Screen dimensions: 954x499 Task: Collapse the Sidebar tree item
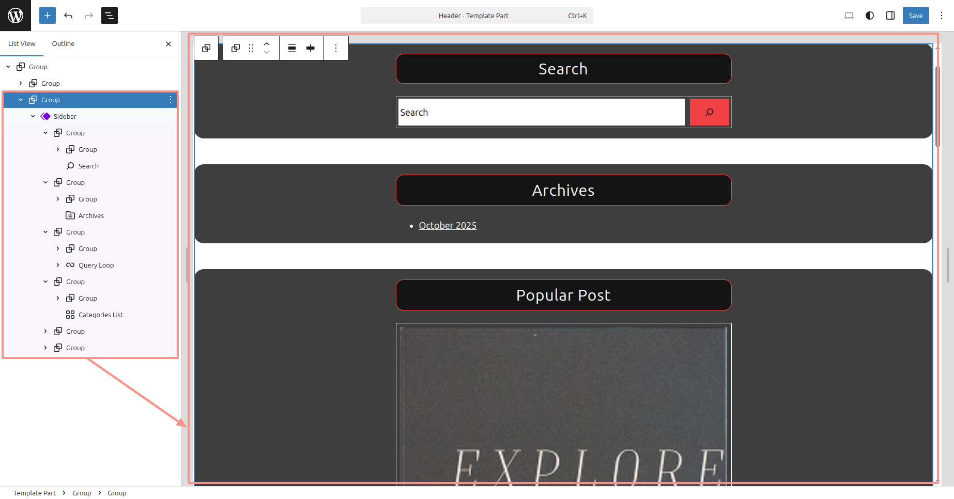33,116
